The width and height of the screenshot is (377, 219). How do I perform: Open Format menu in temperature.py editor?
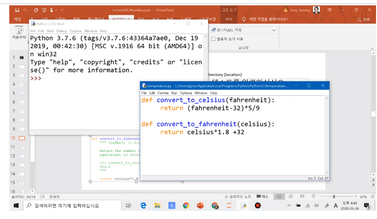(163, 93)
